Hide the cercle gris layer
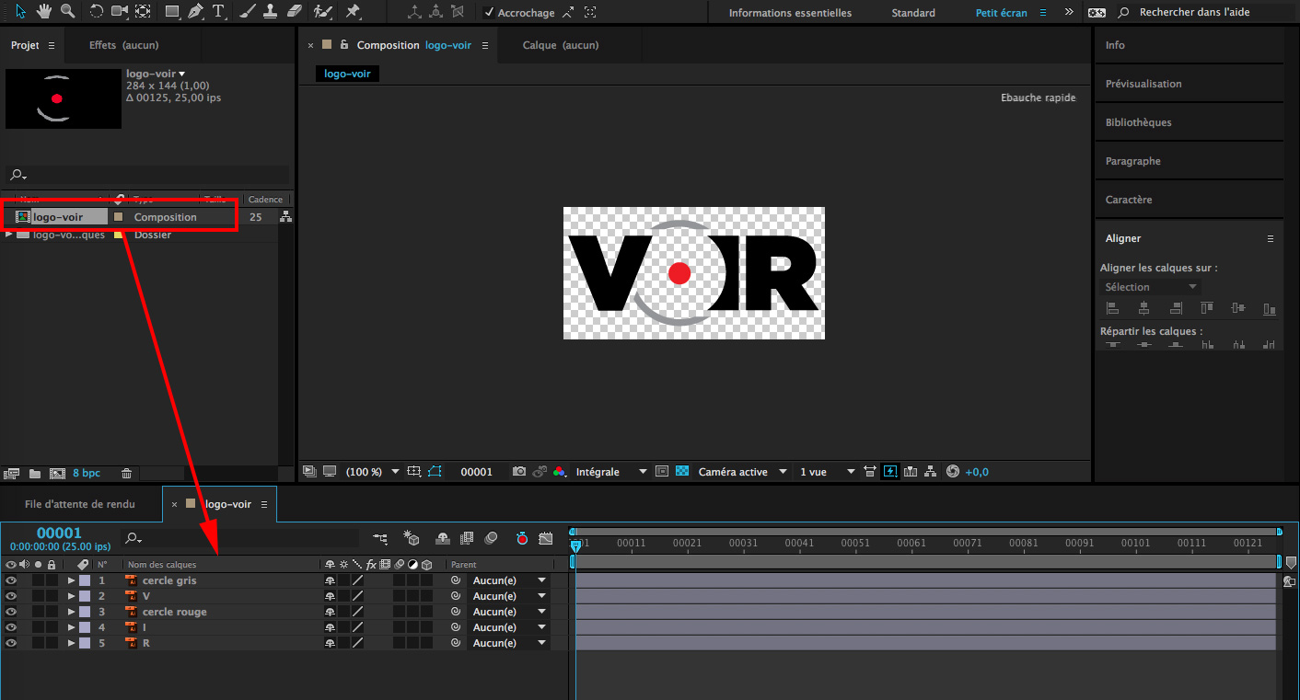 pos(11,580)
